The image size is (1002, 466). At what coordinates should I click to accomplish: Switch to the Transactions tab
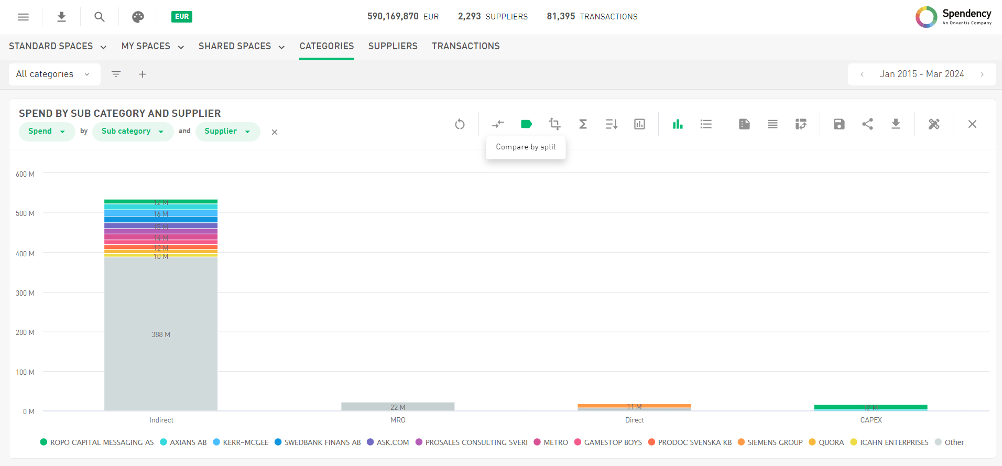click(x=465, y=46)
